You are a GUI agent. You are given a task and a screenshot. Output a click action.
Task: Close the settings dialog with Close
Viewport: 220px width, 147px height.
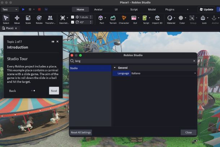(x=188, y=133)
